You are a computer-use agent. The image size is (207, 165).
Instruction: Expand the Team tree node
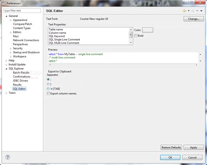(6, 93)
